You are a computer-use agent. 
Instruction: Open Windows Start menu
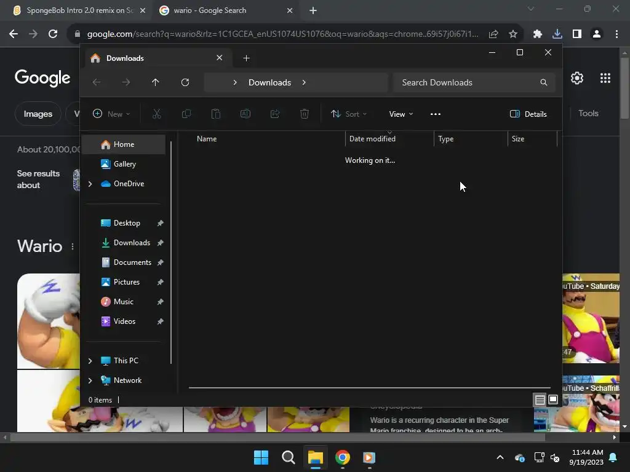click(x=261, y=457)
